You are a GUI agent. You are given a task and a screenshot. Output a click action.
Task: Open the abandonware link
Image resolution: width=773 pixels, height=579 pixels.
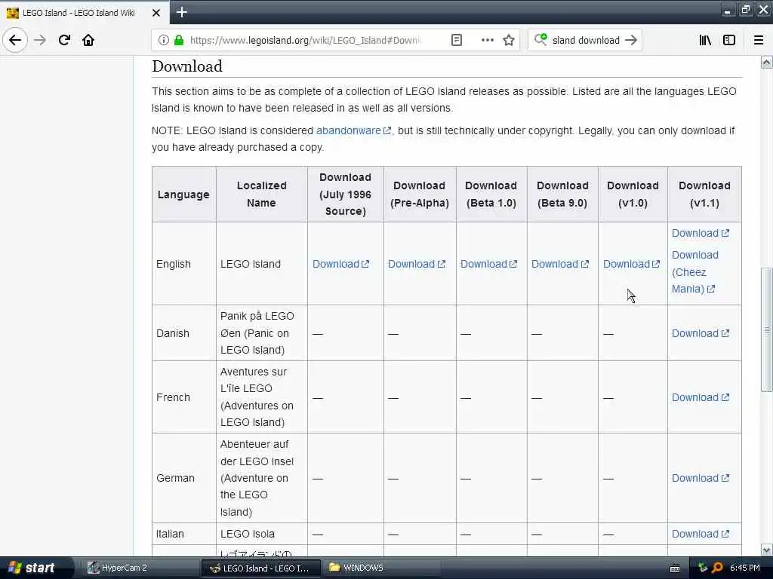pos(353,130)
